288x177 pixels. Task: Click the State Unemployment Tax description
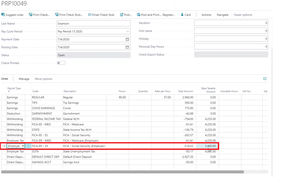pos(79,151)
